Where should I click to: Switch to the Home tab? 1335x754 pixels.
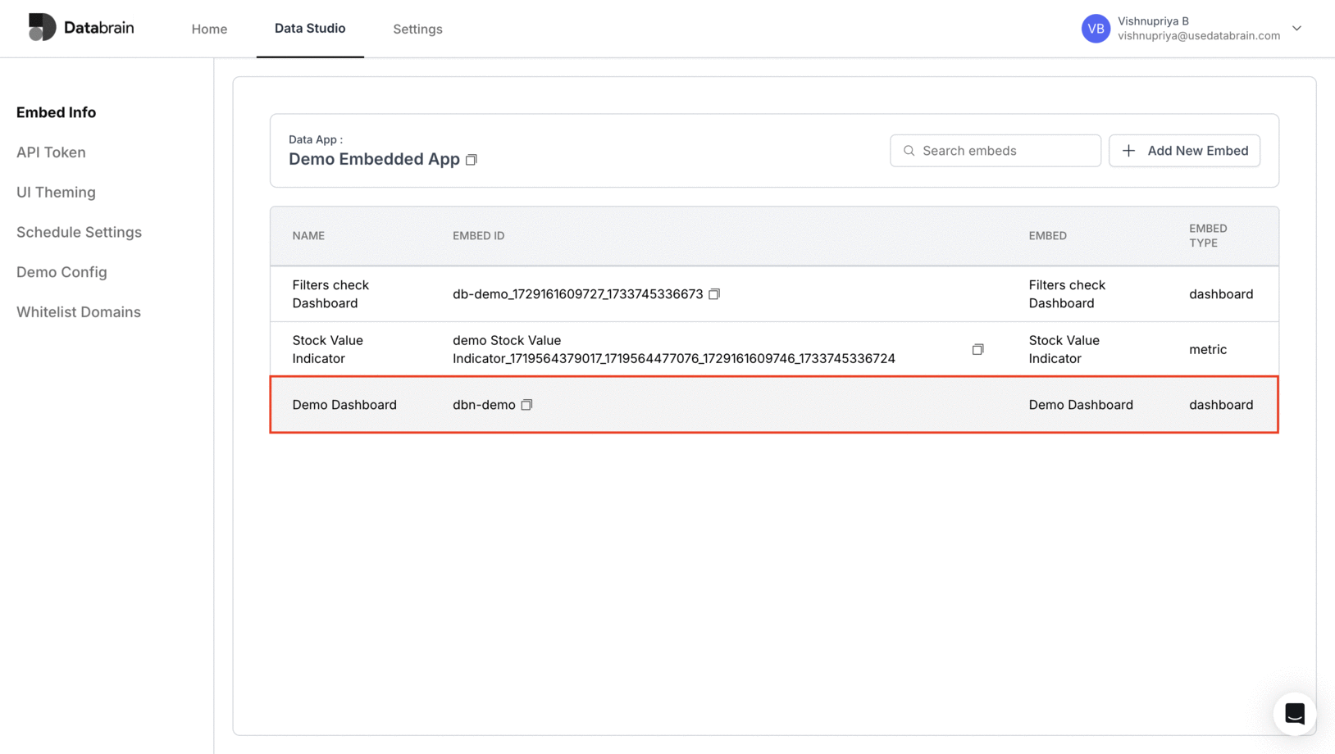[209, 29]
